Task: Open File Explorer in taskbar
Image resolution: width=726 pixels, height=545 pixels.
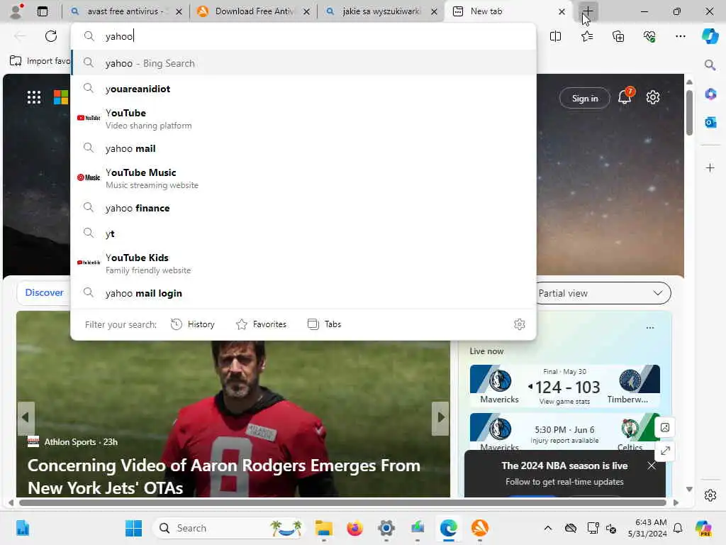Action: [x=323, y=528]
